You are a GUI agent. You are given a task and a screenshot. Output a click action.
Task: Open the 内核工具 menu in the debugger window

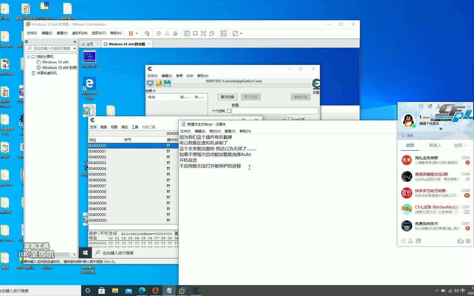tap(149, 127)
